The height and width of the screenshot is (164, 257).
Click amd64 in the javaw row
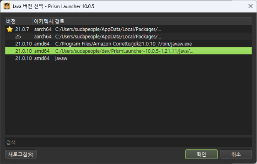pos(42,58)
